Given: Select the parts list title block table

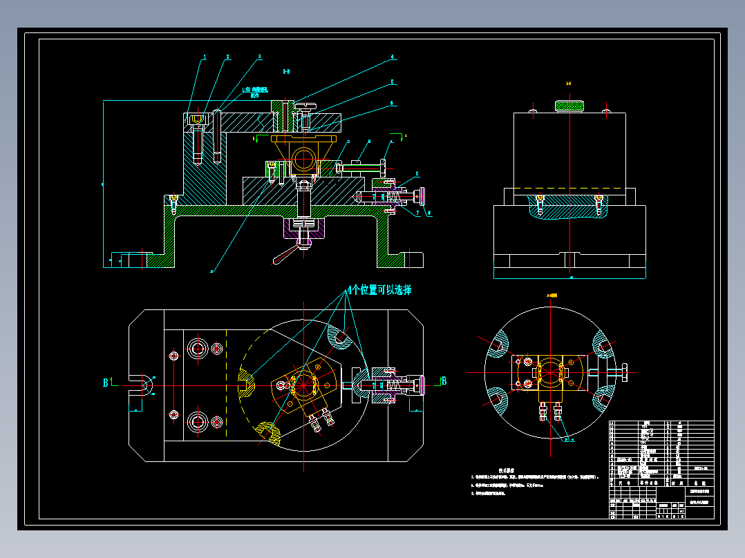Looking at the screenshot, I should pyautogui.click(x=661, y=469).
